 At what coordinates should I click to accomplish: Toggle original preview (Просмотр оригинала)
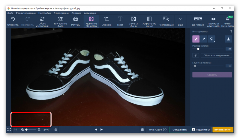click(x=213, y=21)
